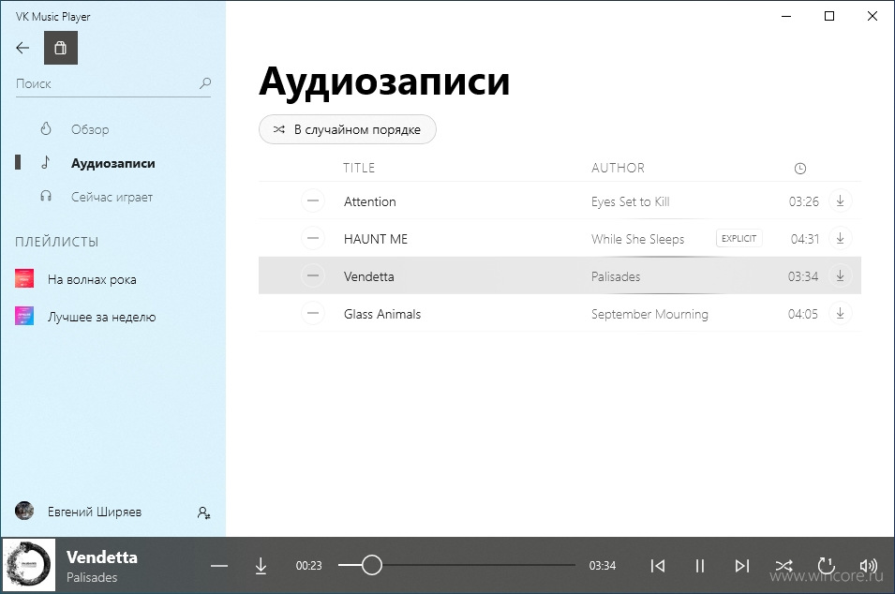Toggle shuffle in player bar

pyautogui.click(x=783, y=566)
